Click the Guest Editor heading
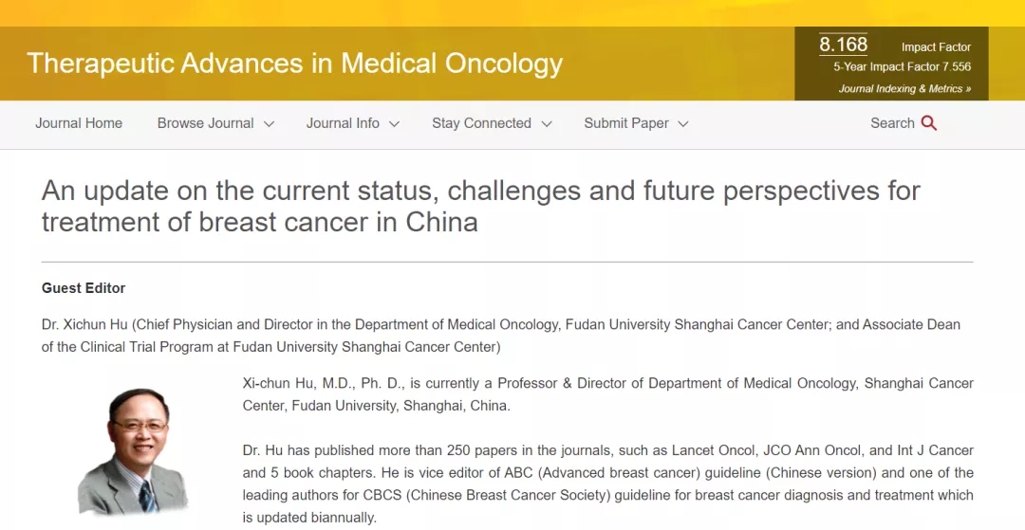This screenshot has height=530, width=1025. [x=84, y=288]
